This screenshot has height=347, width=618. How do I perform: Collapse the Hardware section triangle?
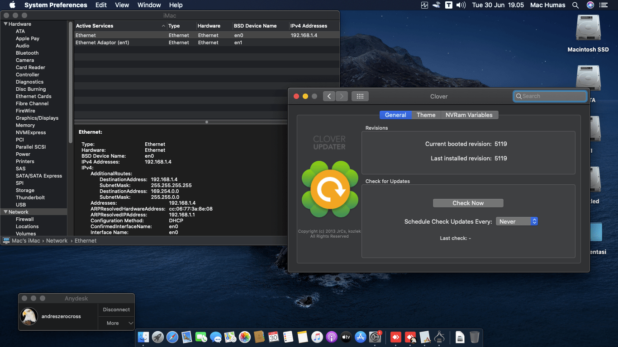[5, 24]
